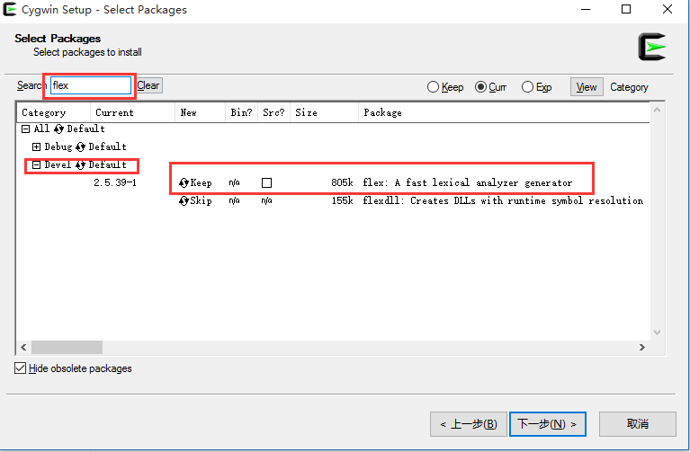Click the Cygwin title bar icon
Image resolution: width=690 pixels, height=452 pixels.
[x=9, y=9]
